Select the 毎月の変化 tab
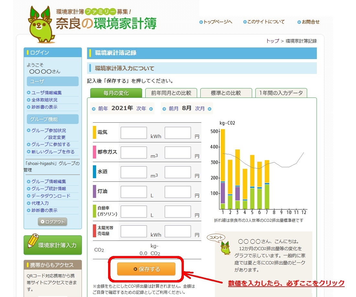356x297 pixels. [116, 93]
